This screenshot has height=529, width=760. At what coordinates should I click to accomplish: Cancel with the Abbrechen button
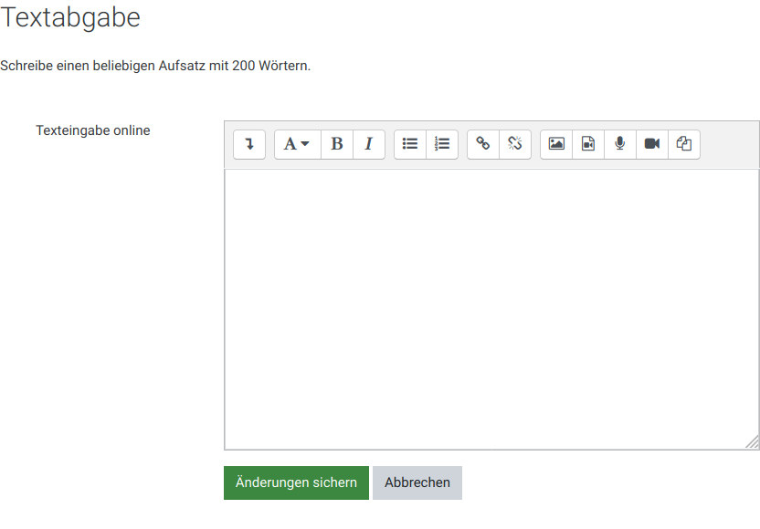pyautogui.click(x=417, y=482)
